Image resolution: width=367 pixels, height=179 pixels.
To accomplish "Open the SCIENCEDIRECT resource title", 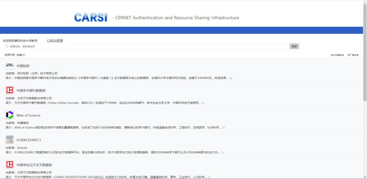I will pos(29,140).
